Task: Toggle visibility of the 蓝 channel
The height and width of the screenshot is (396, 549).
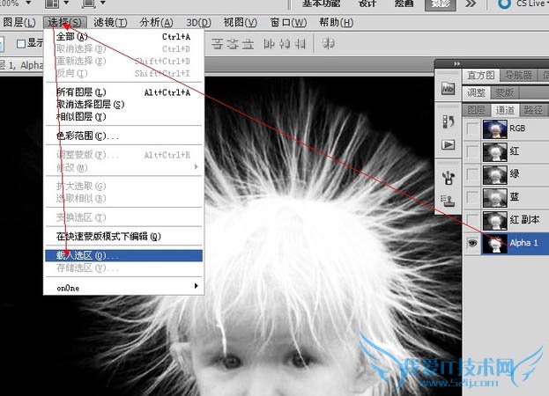Action: click(472, 197)
